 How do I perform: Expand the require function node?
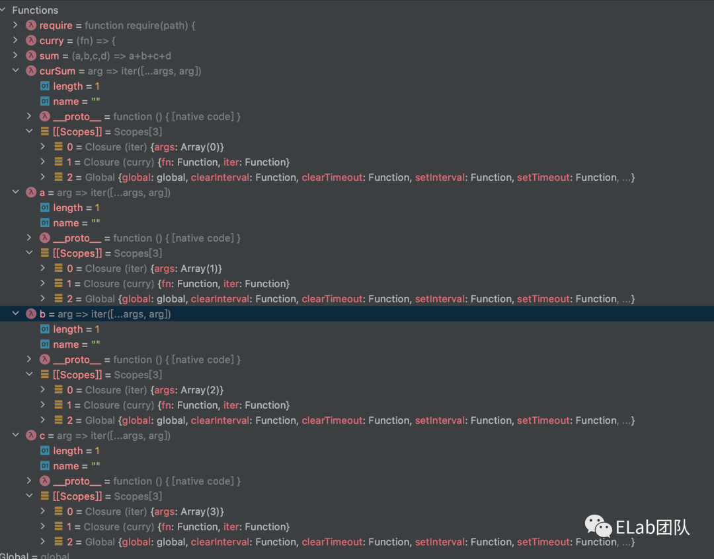(x=15, y=25)
